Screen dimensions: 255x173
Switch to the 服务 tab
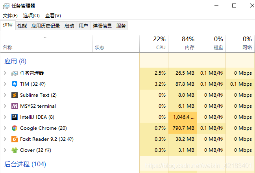121,26
